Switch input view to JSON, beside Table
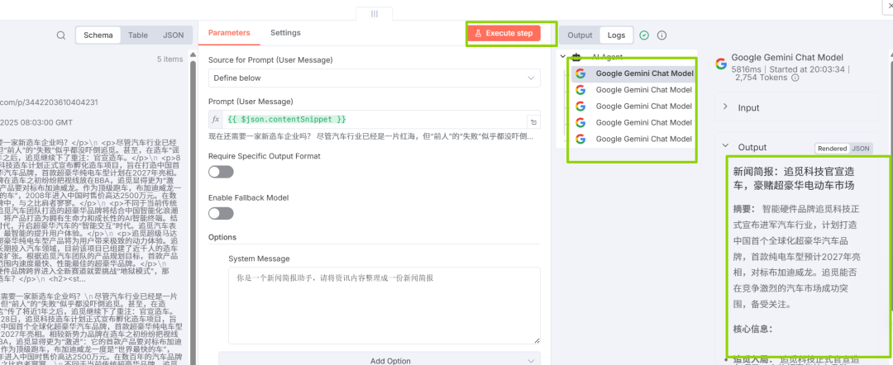The width and height of the screenshot is (893, 365). coord(173,36)
